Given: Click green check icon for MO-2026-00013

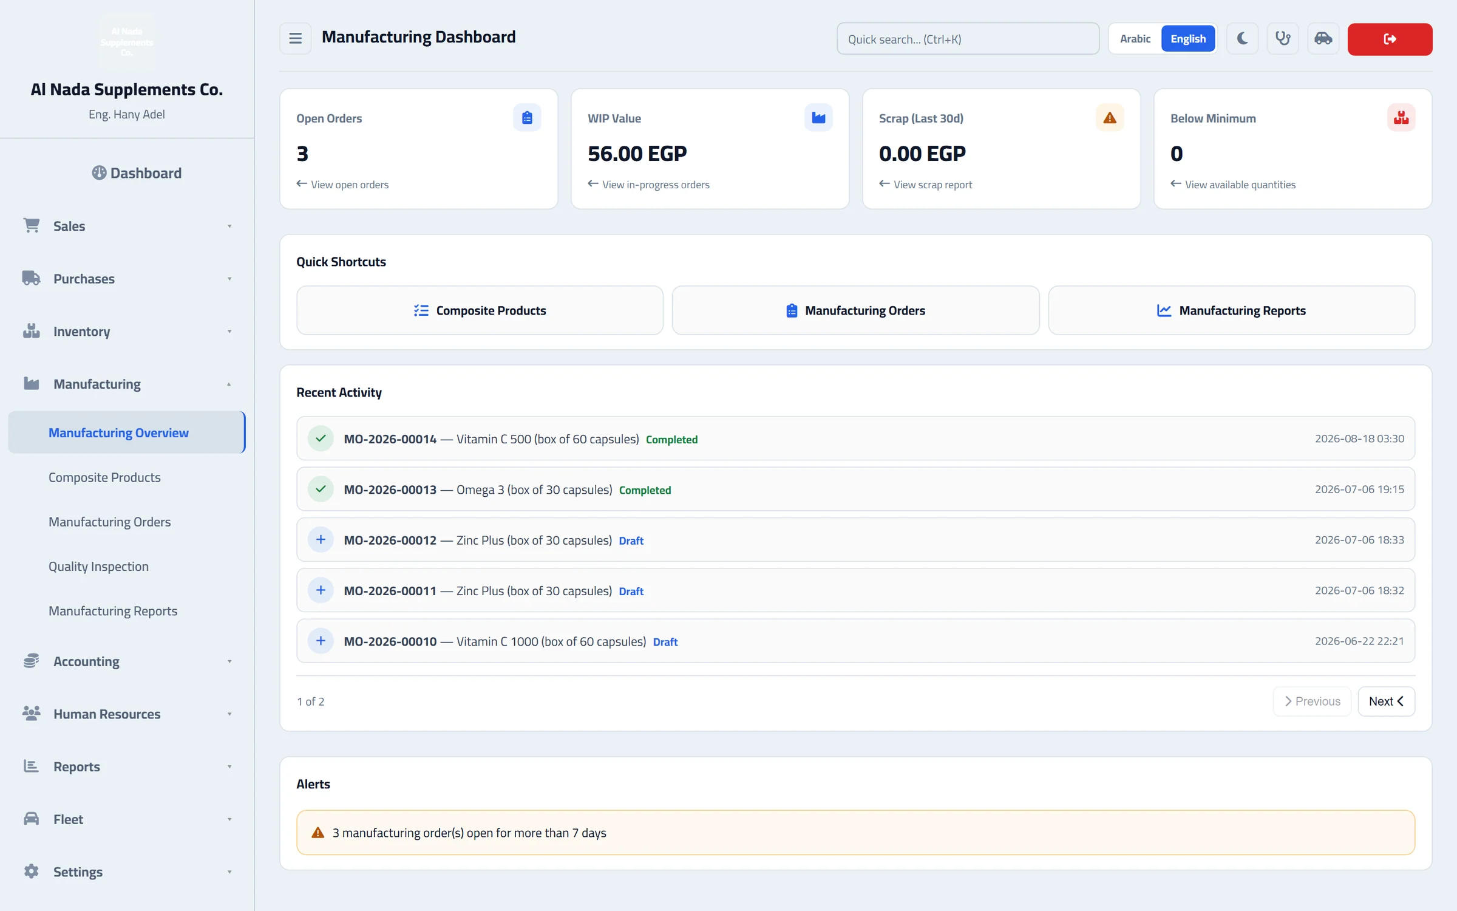Looking at the screenshot, I should click(321, 489).
